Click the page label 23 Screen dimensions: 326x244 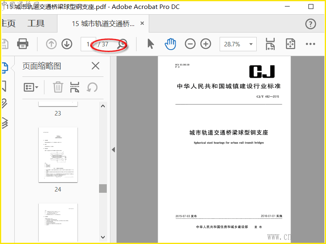(58, 113)
